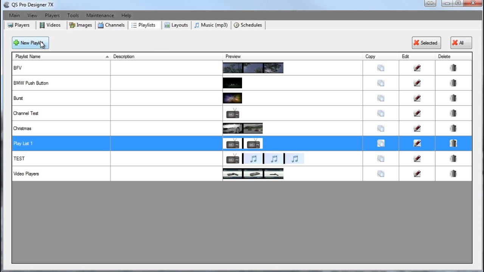This screenshot has height=272, width=484.
Task: Edit the BMW Push Button playlist
Action: pos(417,83)
